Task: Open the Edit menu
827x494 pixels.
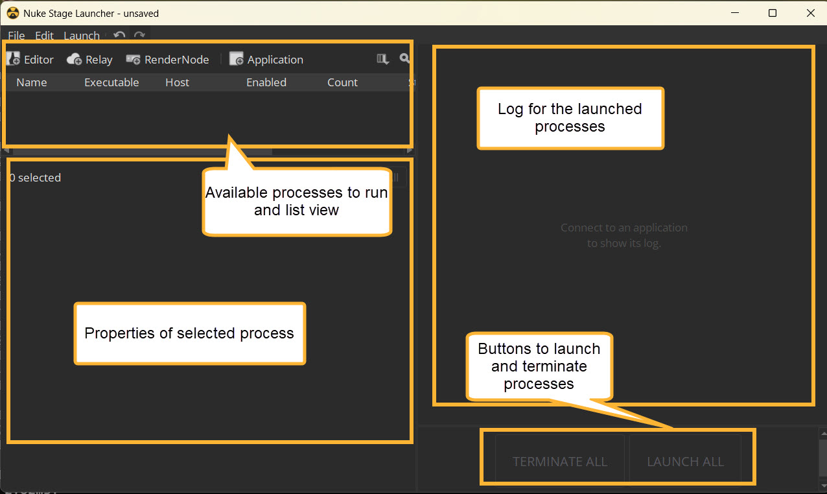Action: 44,36
